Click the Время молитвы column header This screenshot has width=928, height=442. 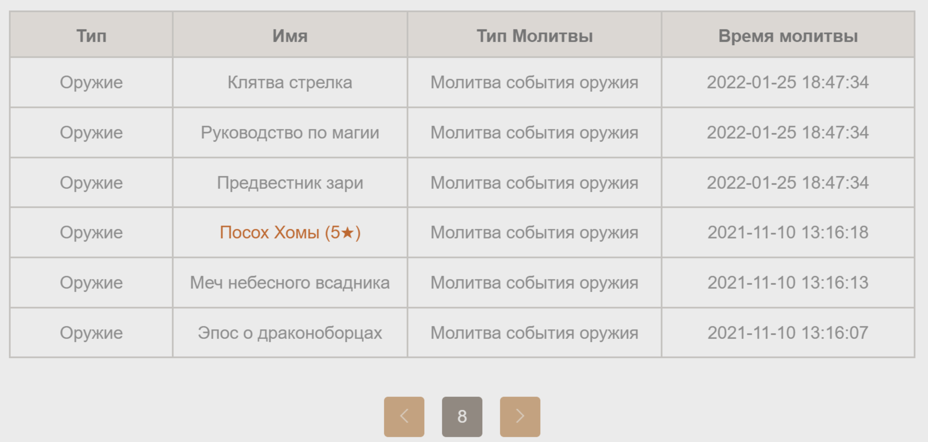point(788,36)
